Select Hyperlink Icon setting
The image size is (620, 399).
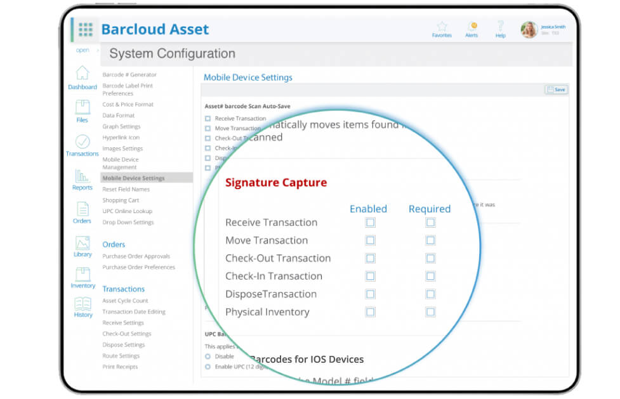pos(121,138)
